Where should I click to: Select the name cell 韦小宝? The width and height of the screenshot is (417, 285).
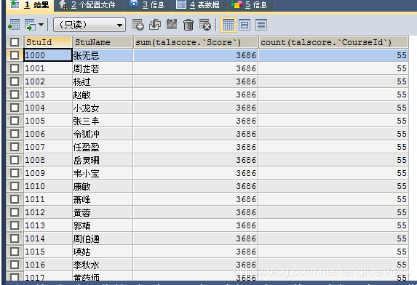103,173
